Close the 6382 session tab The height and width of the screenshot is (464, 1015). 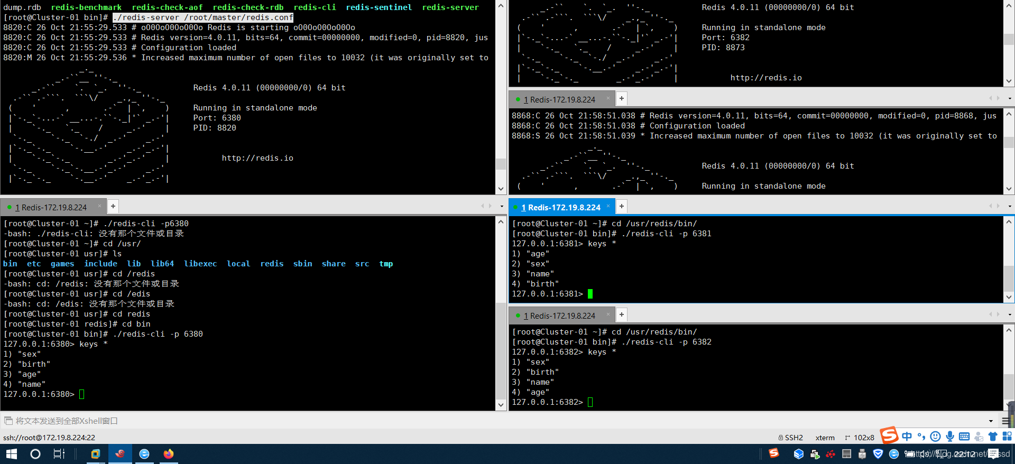click(x=608, y=314)
